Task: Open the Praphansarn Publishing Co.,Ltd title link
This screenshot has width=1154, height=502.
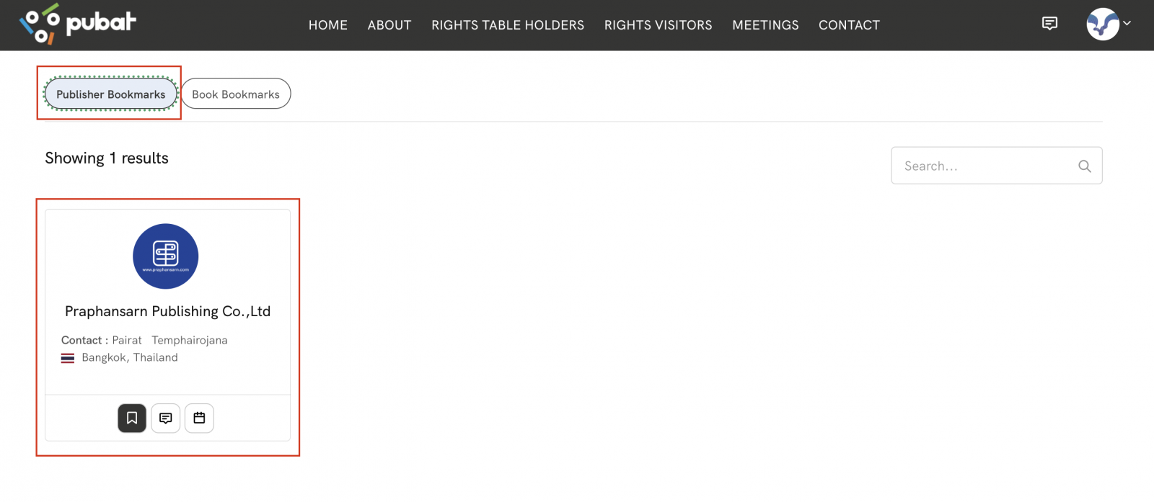Action: coord(167,311)
